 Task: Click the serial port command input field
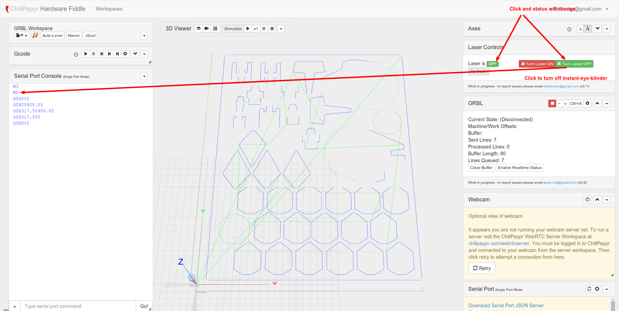(x=78, y=306)
